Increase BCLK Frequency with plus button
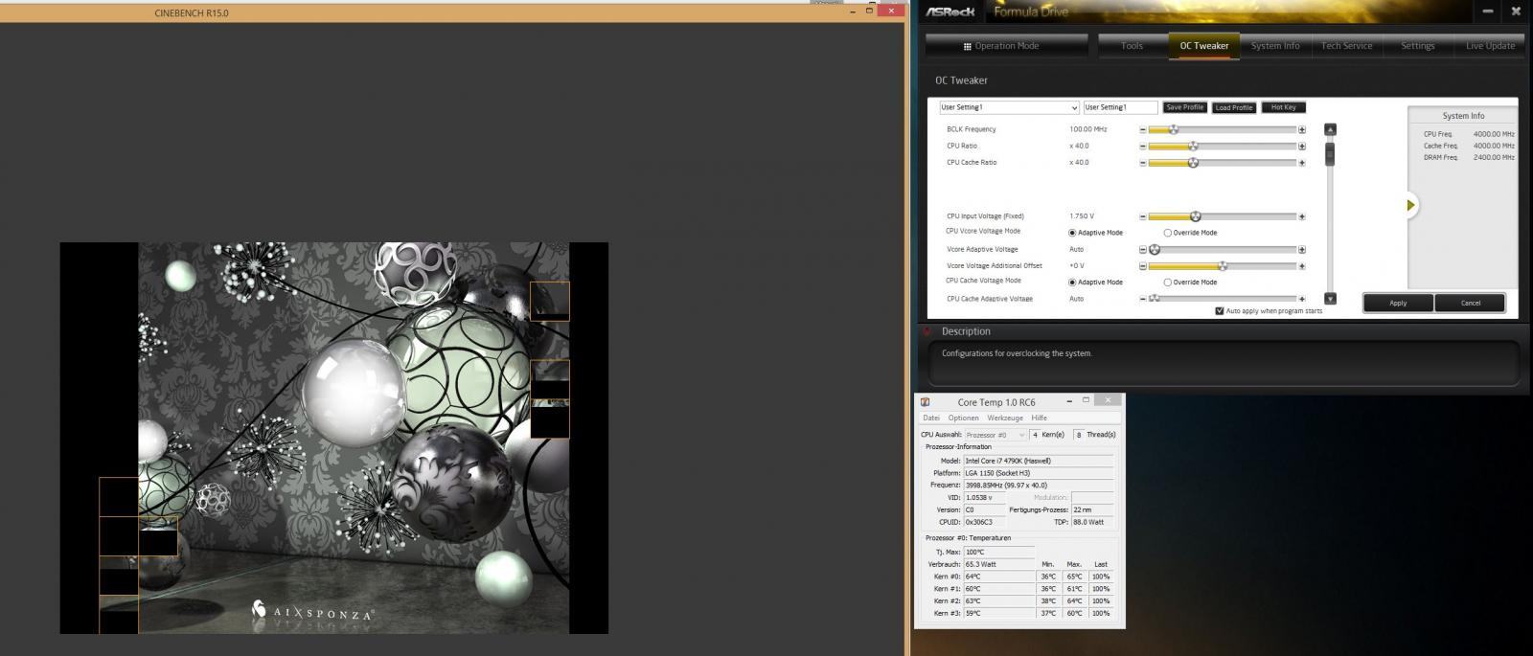This screenshot has height=656, width=1533. point(1302,130)
